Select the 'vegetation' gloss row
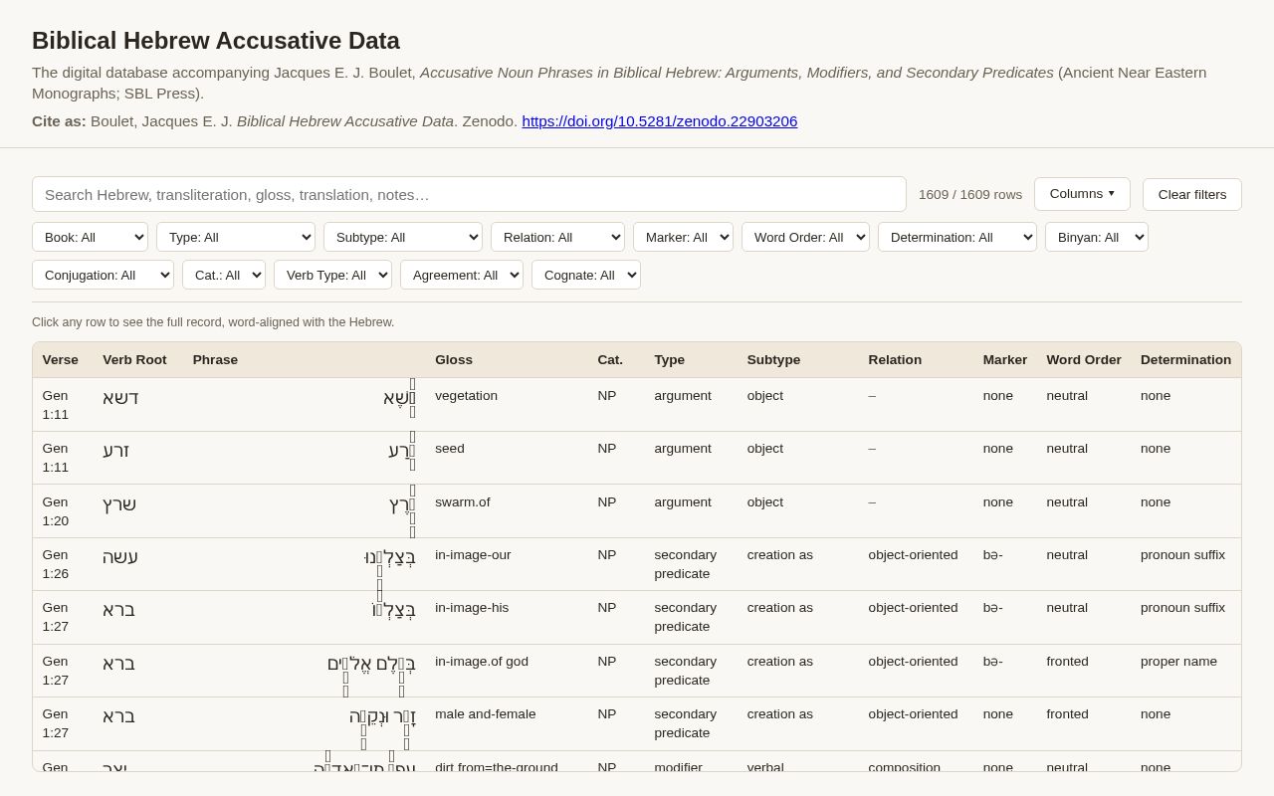 coord(637,405)
